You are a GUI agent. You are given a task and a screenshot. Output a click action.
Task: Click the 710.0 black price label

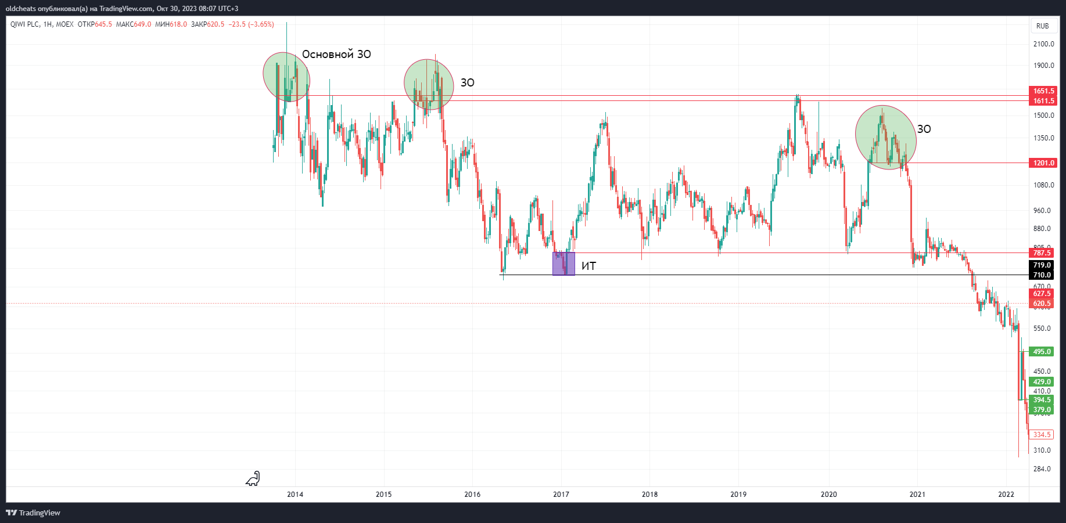point(1042,275)
